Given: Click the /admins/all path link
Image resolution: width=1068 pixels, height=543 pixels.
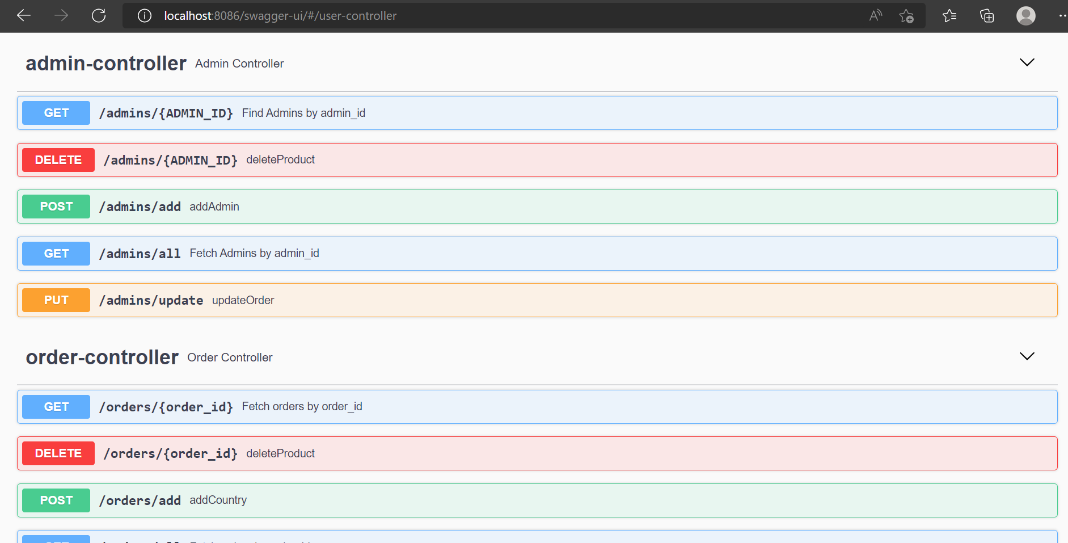Looking at the screenshot, I should [x=140, y=254].
